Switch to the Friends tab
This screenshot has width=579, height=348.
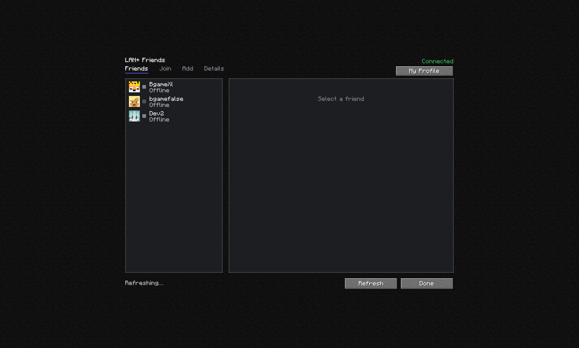pos(137,69)
